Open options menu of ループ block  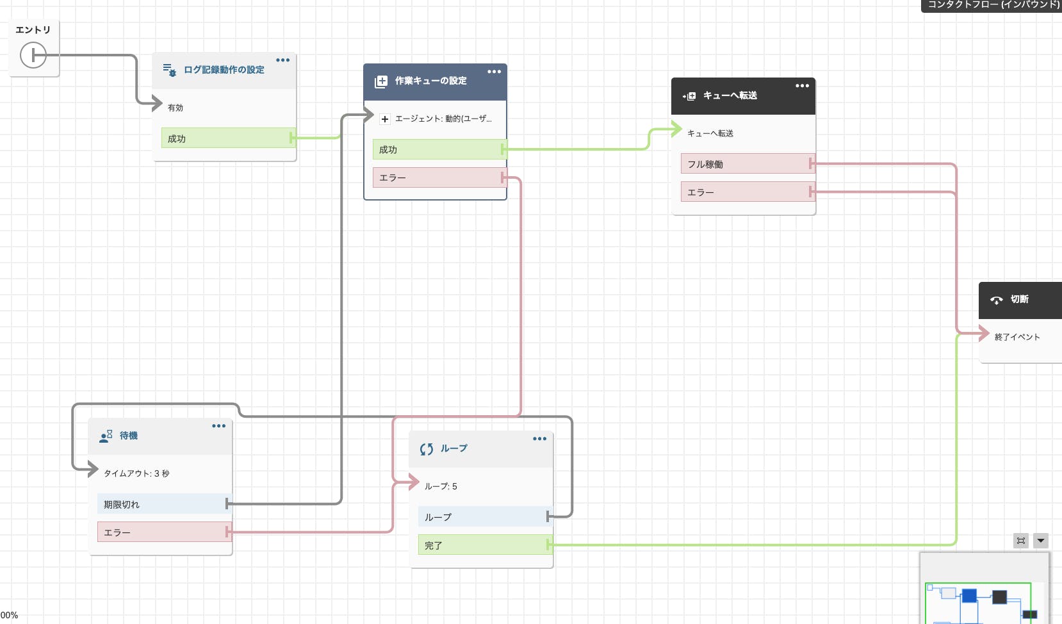click(539, 439)
